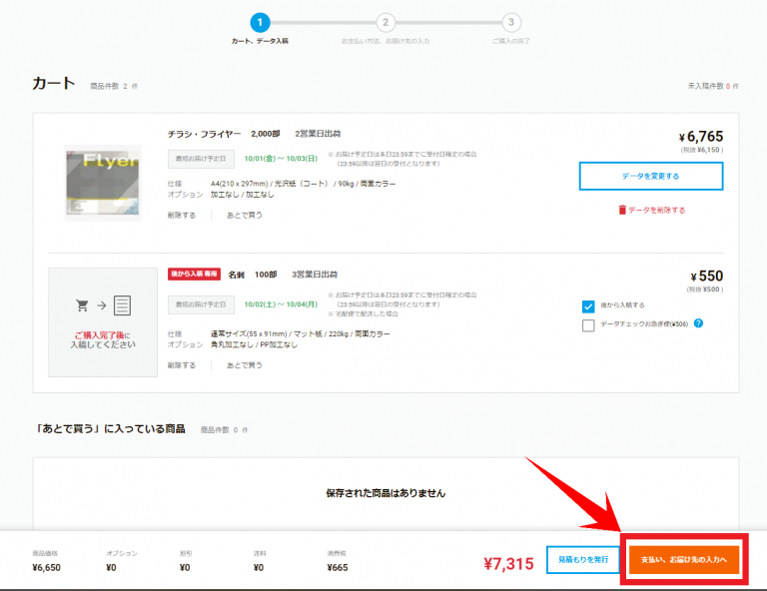Click 支払い、お届け先の入力へ orange button

tap(683, 559)
